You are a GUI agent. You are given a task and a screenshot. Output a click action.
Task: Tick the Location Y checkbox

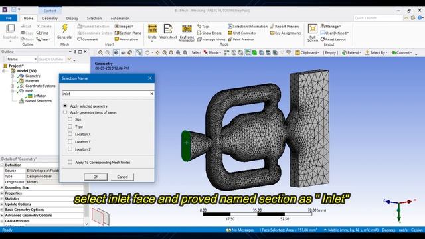click(x=70, y=141)
